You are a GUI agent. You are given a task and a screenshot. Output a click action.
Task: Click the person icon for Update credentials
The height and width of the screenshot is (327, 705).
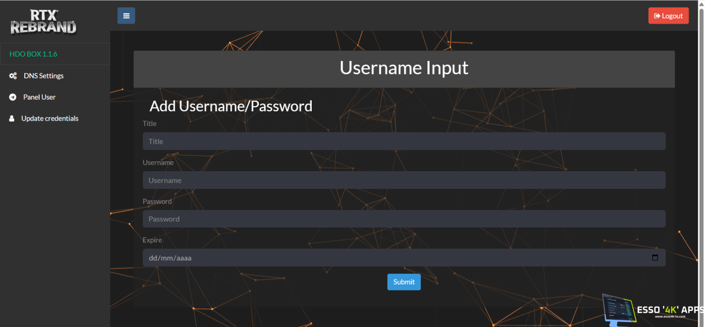coord(12,118)
